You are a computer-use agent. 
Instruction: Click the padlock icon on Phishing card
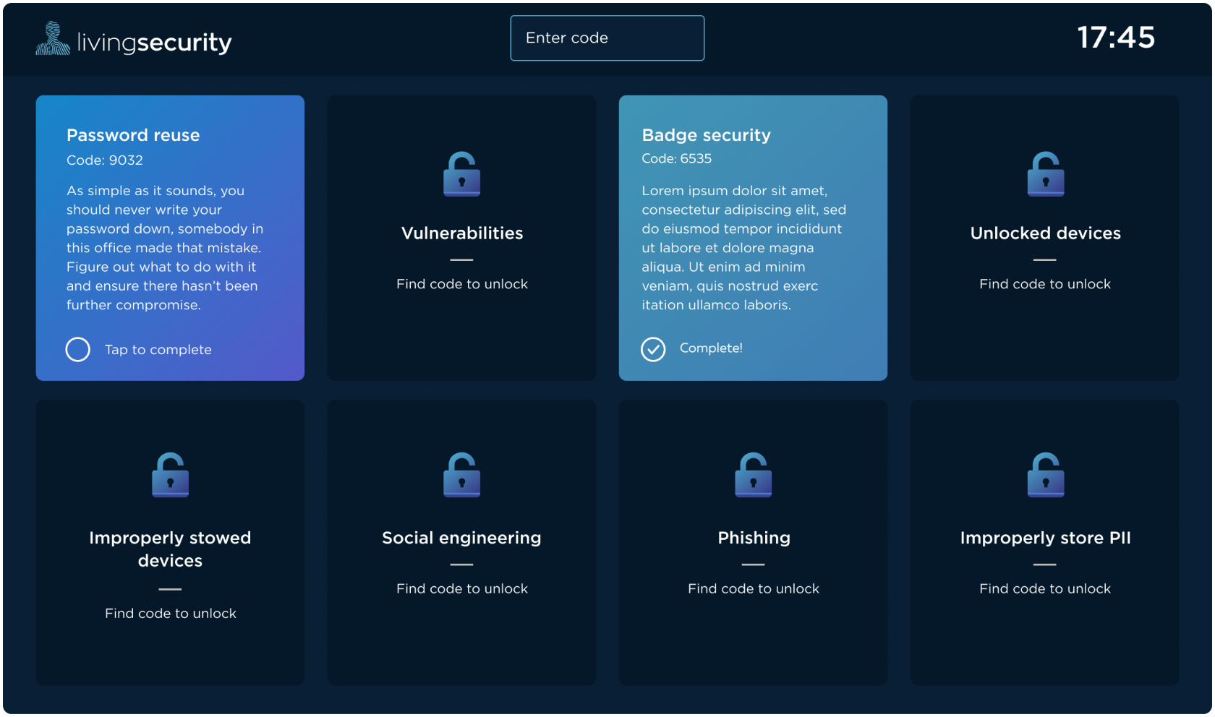754,475
